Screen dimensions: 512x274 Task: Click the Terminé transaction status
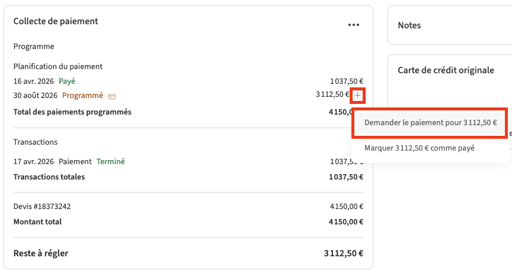point(111,162)
